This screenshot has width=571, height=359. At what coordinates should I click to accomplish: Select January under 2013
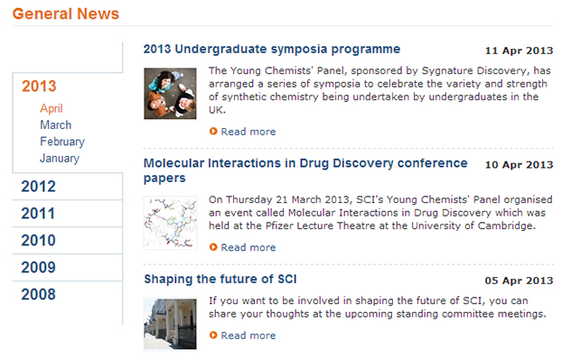60,158
